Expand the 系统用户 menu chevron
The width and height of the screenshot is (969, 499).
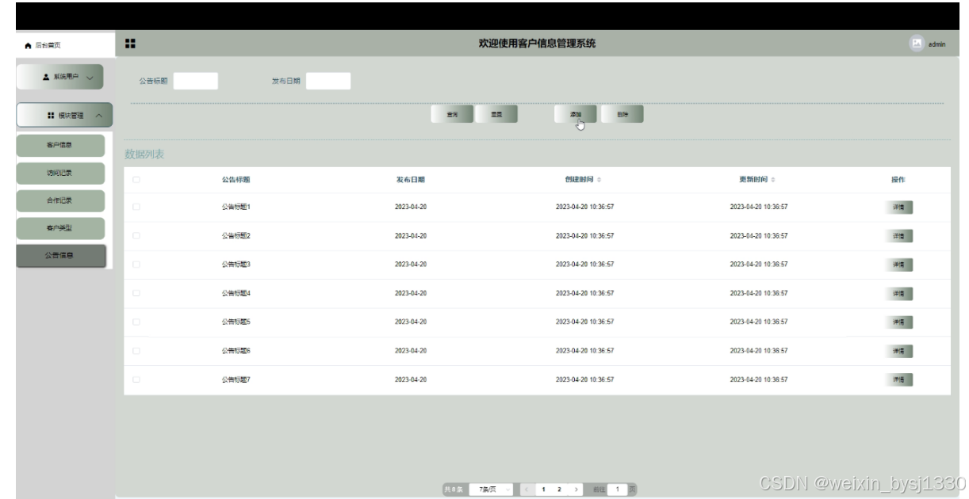[x=90, y=78]
